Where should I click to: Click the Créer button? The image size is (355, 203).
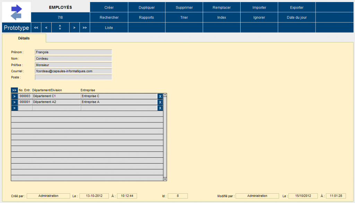[109, 7]
